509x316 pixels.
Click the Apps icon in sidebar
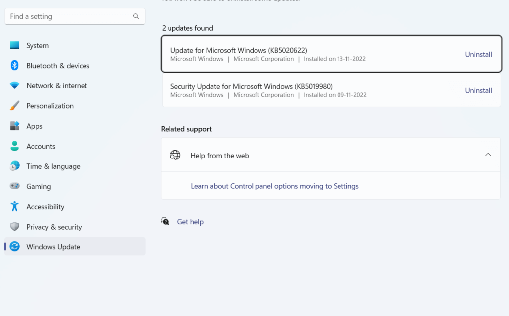(x=14, y=126)
